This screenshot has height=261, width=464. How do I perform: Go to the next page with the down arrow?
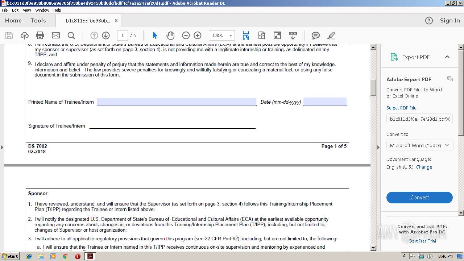point(106,36)
